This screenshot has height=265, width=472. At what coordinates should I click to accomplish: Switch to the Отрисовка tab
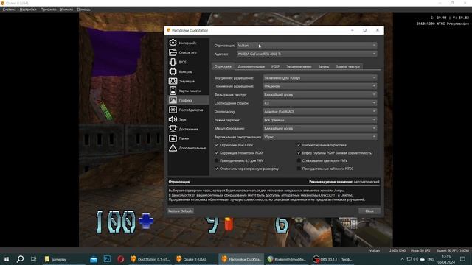coord(223,66)
